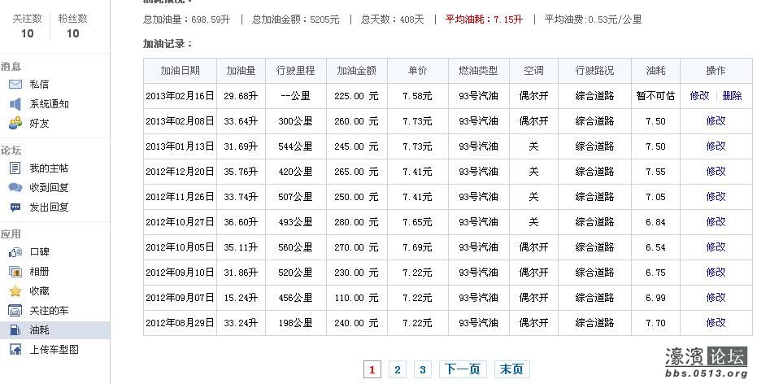Edit the 2012年10月05日 refuel record
This screenshot has width=757, height=384.
pos(716,247)
